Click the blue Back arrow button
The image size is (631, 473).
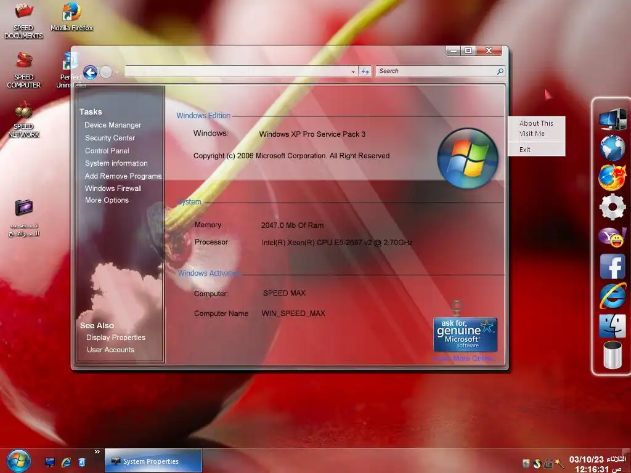[91, 73]
